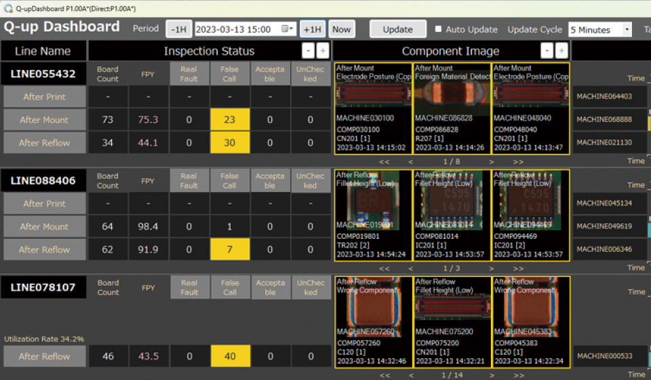Open component image COMP075200 CN201 thumbnail
Image resolution: width=651 pixels, height=380 pixels.
coord(452,322)
